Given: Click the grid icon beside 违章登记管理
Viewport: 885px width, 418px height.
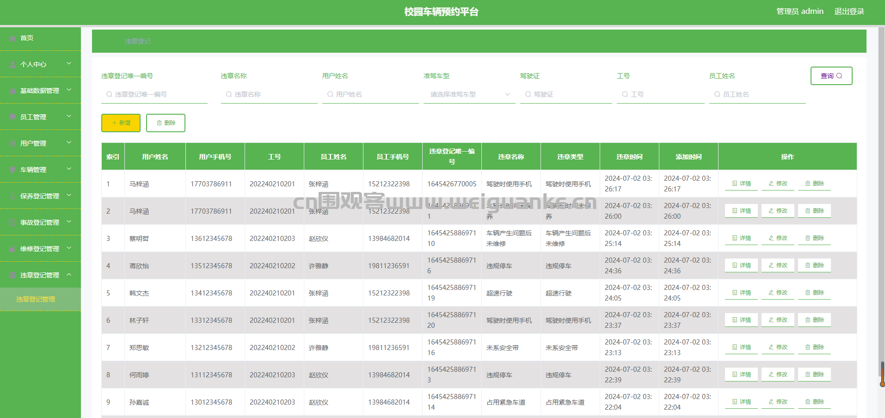Looking at the screenshot, I should 13,276.
